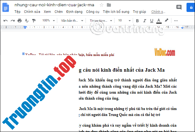The height and width of the screenshot is (132, 195).
Task: Open the Chèn menu
Action: tap(58, 12)
